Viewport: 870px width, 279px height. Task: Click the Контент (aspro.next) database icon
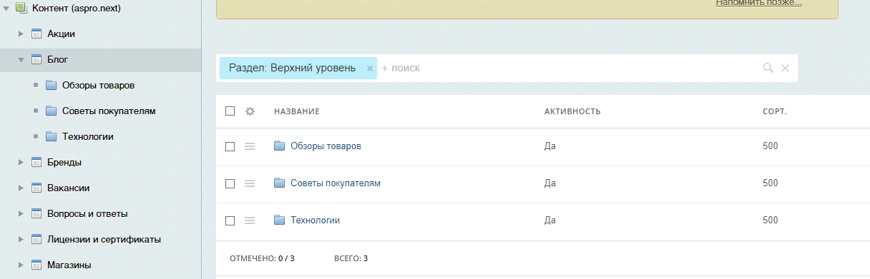[x=21, y=8]
